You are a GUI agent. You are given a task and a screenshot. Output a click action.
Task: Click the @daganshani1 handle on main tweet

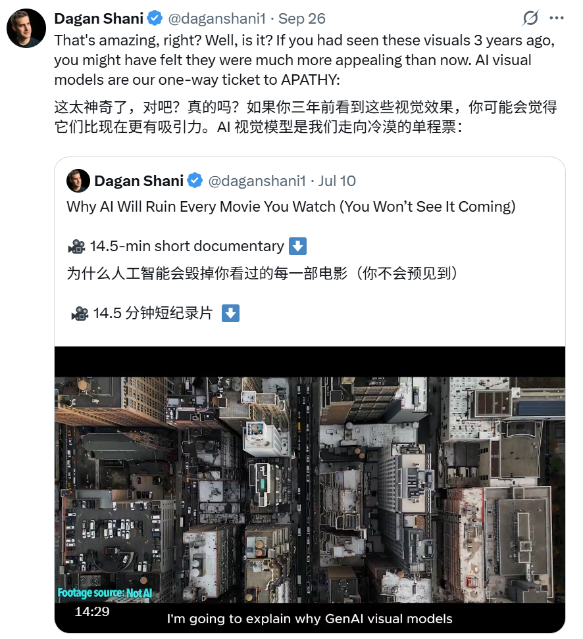(x=216, y=18)
